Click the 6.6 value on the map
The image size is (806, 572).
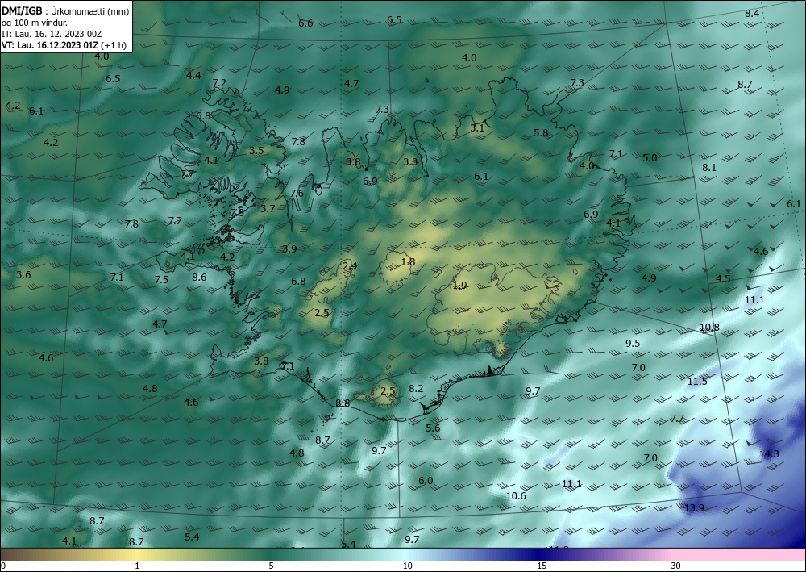305,23
